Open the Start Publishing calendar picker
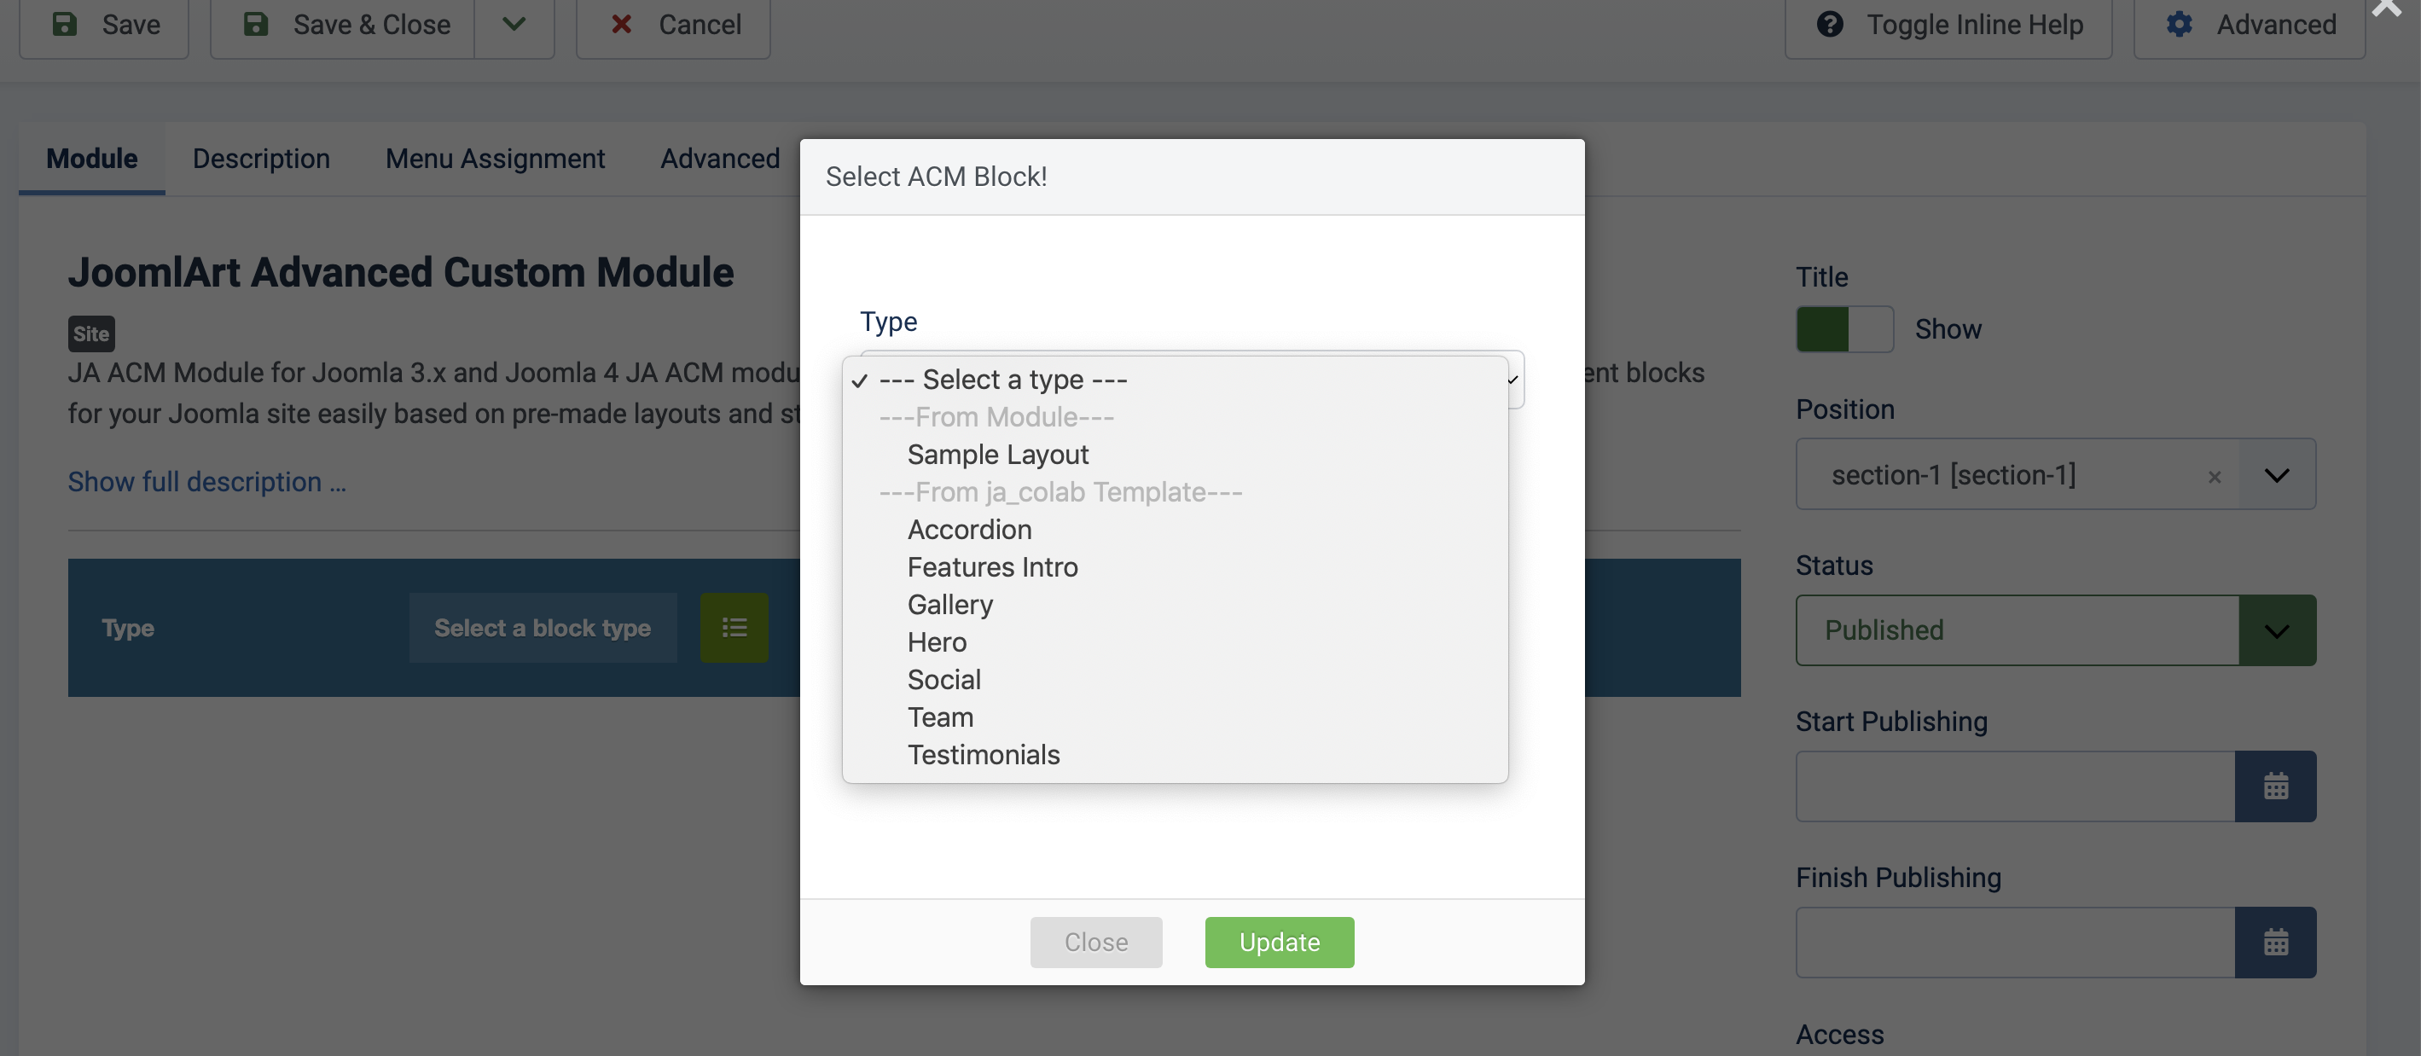The width and height of the screenshot is (2421, 1056). pyautogui.click(x=2275, y=786)
